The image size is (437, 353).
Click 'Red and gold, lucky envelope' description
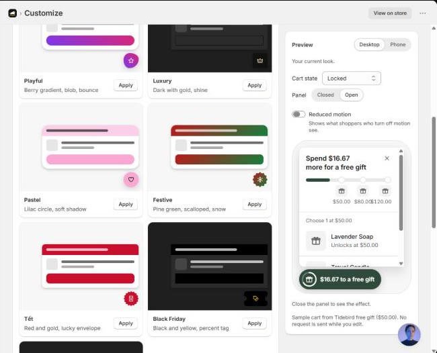62,328
